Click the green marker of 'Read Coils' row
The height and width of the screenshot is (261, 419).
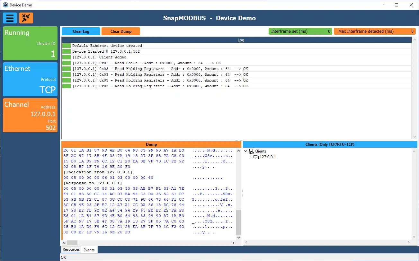pos(67,63)
